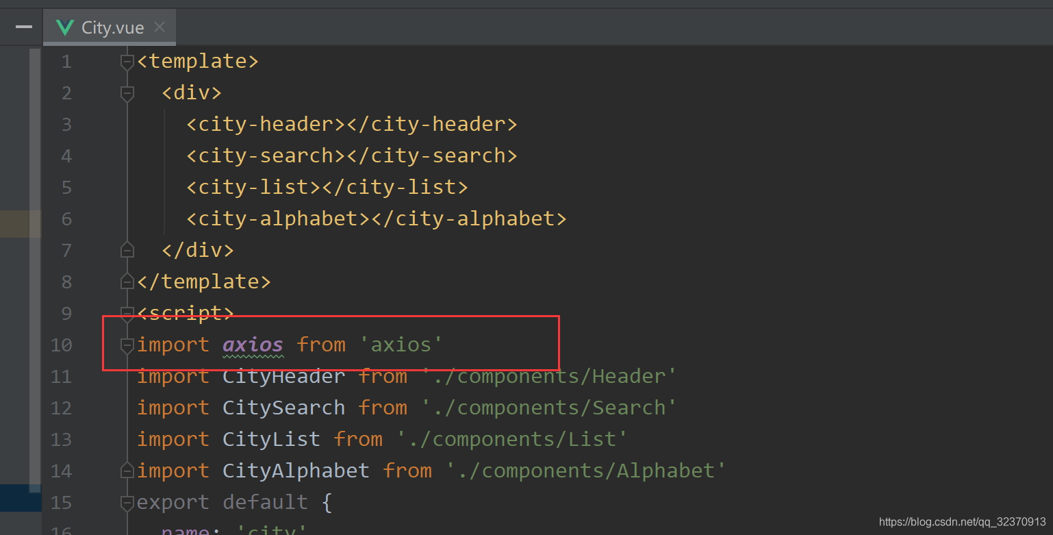The image size is (1053, 535).
Task: Click the CityList import name
Action: pyautogui.click(x=272, y=439)
